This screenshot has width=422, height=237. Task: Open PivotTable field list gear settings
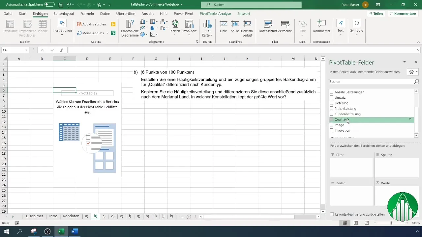(413, 72)
